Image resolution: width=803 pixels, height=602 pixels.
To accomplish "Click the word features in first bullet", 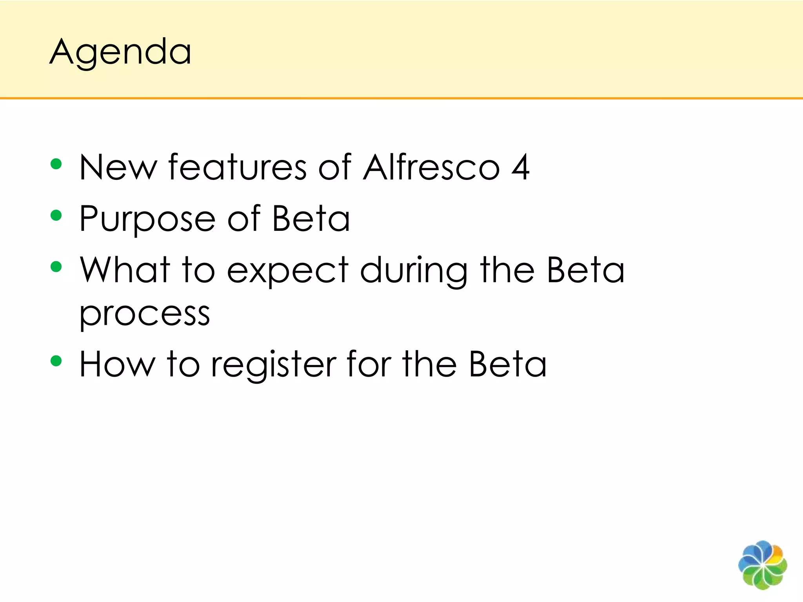I will [238, 167].
